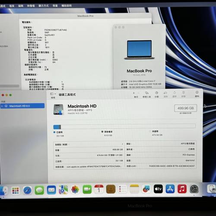Open Safari from the dock
216x216 pixels.
pyautogui.click(x=28, y=190)
